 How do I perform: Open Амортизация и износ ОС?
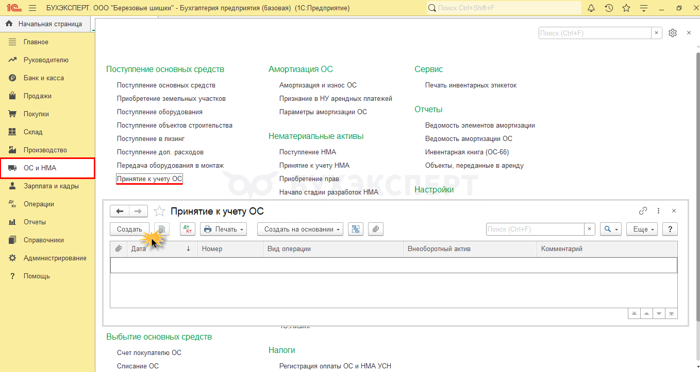[318, 85]
